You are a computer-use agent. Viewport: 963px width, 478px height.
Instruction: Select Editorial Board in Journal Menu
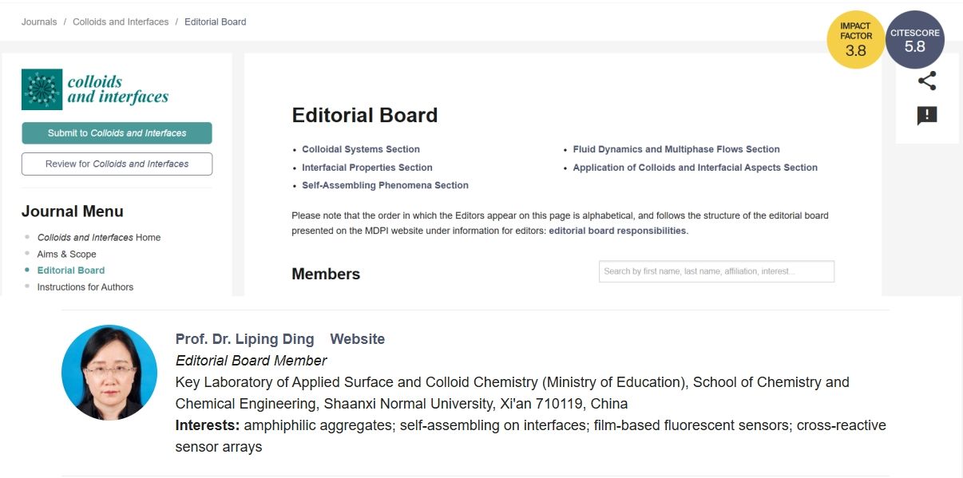tap(71, 271)
